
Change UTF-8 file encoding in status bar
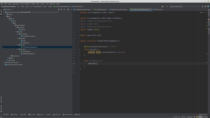click(183, 117)
